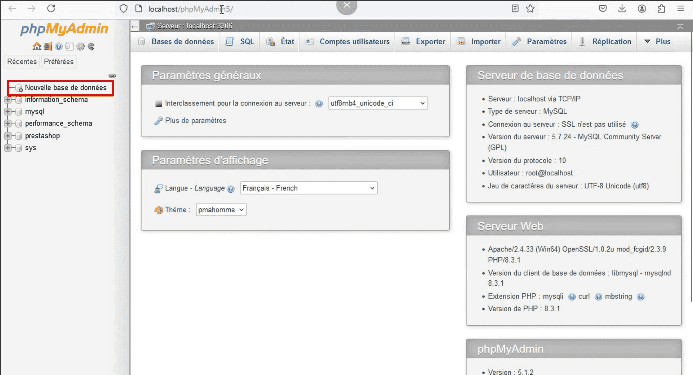Open the browser hamburger menu
Viewport: 693px width, 375px height.
tap(681, 9)
